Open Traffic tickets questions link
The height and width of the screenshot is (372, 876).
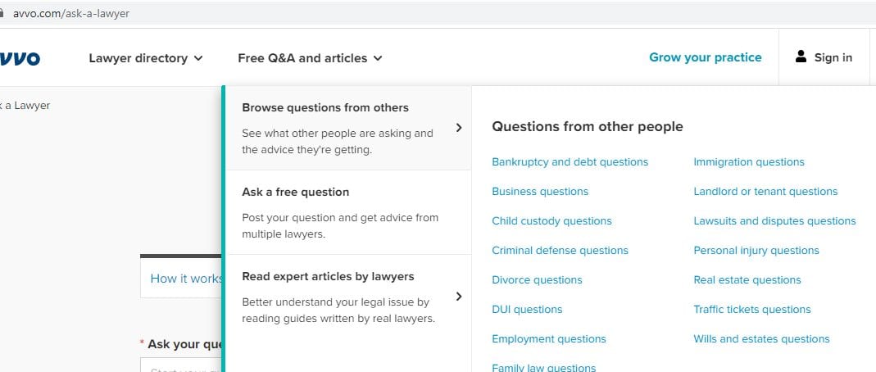click(x=752, y=310)
